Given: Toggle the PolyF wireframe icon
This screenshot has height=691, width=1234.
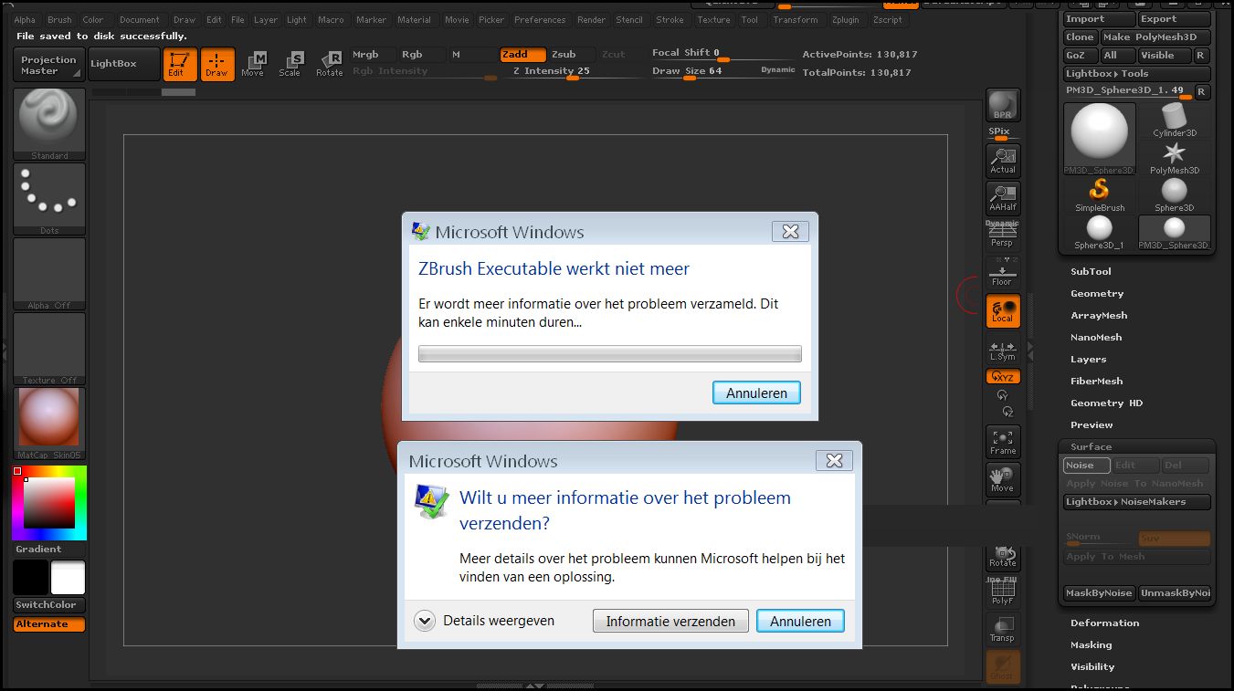Looking at the screenshot, I should pos(1003,592).
